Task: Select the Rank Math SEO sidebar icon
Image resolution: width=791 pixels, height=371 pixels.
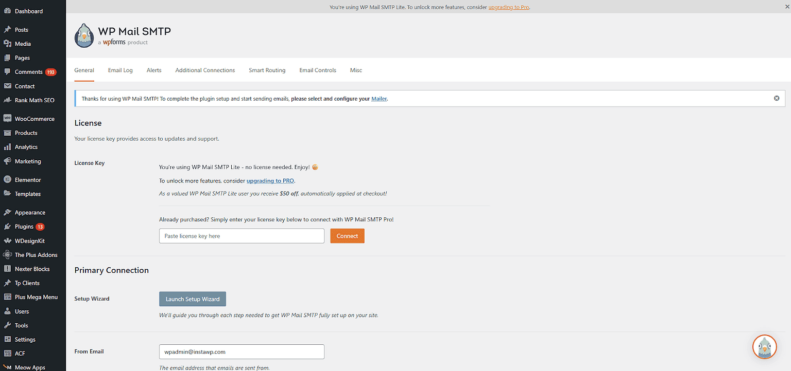Action: [x=8, y=100]
